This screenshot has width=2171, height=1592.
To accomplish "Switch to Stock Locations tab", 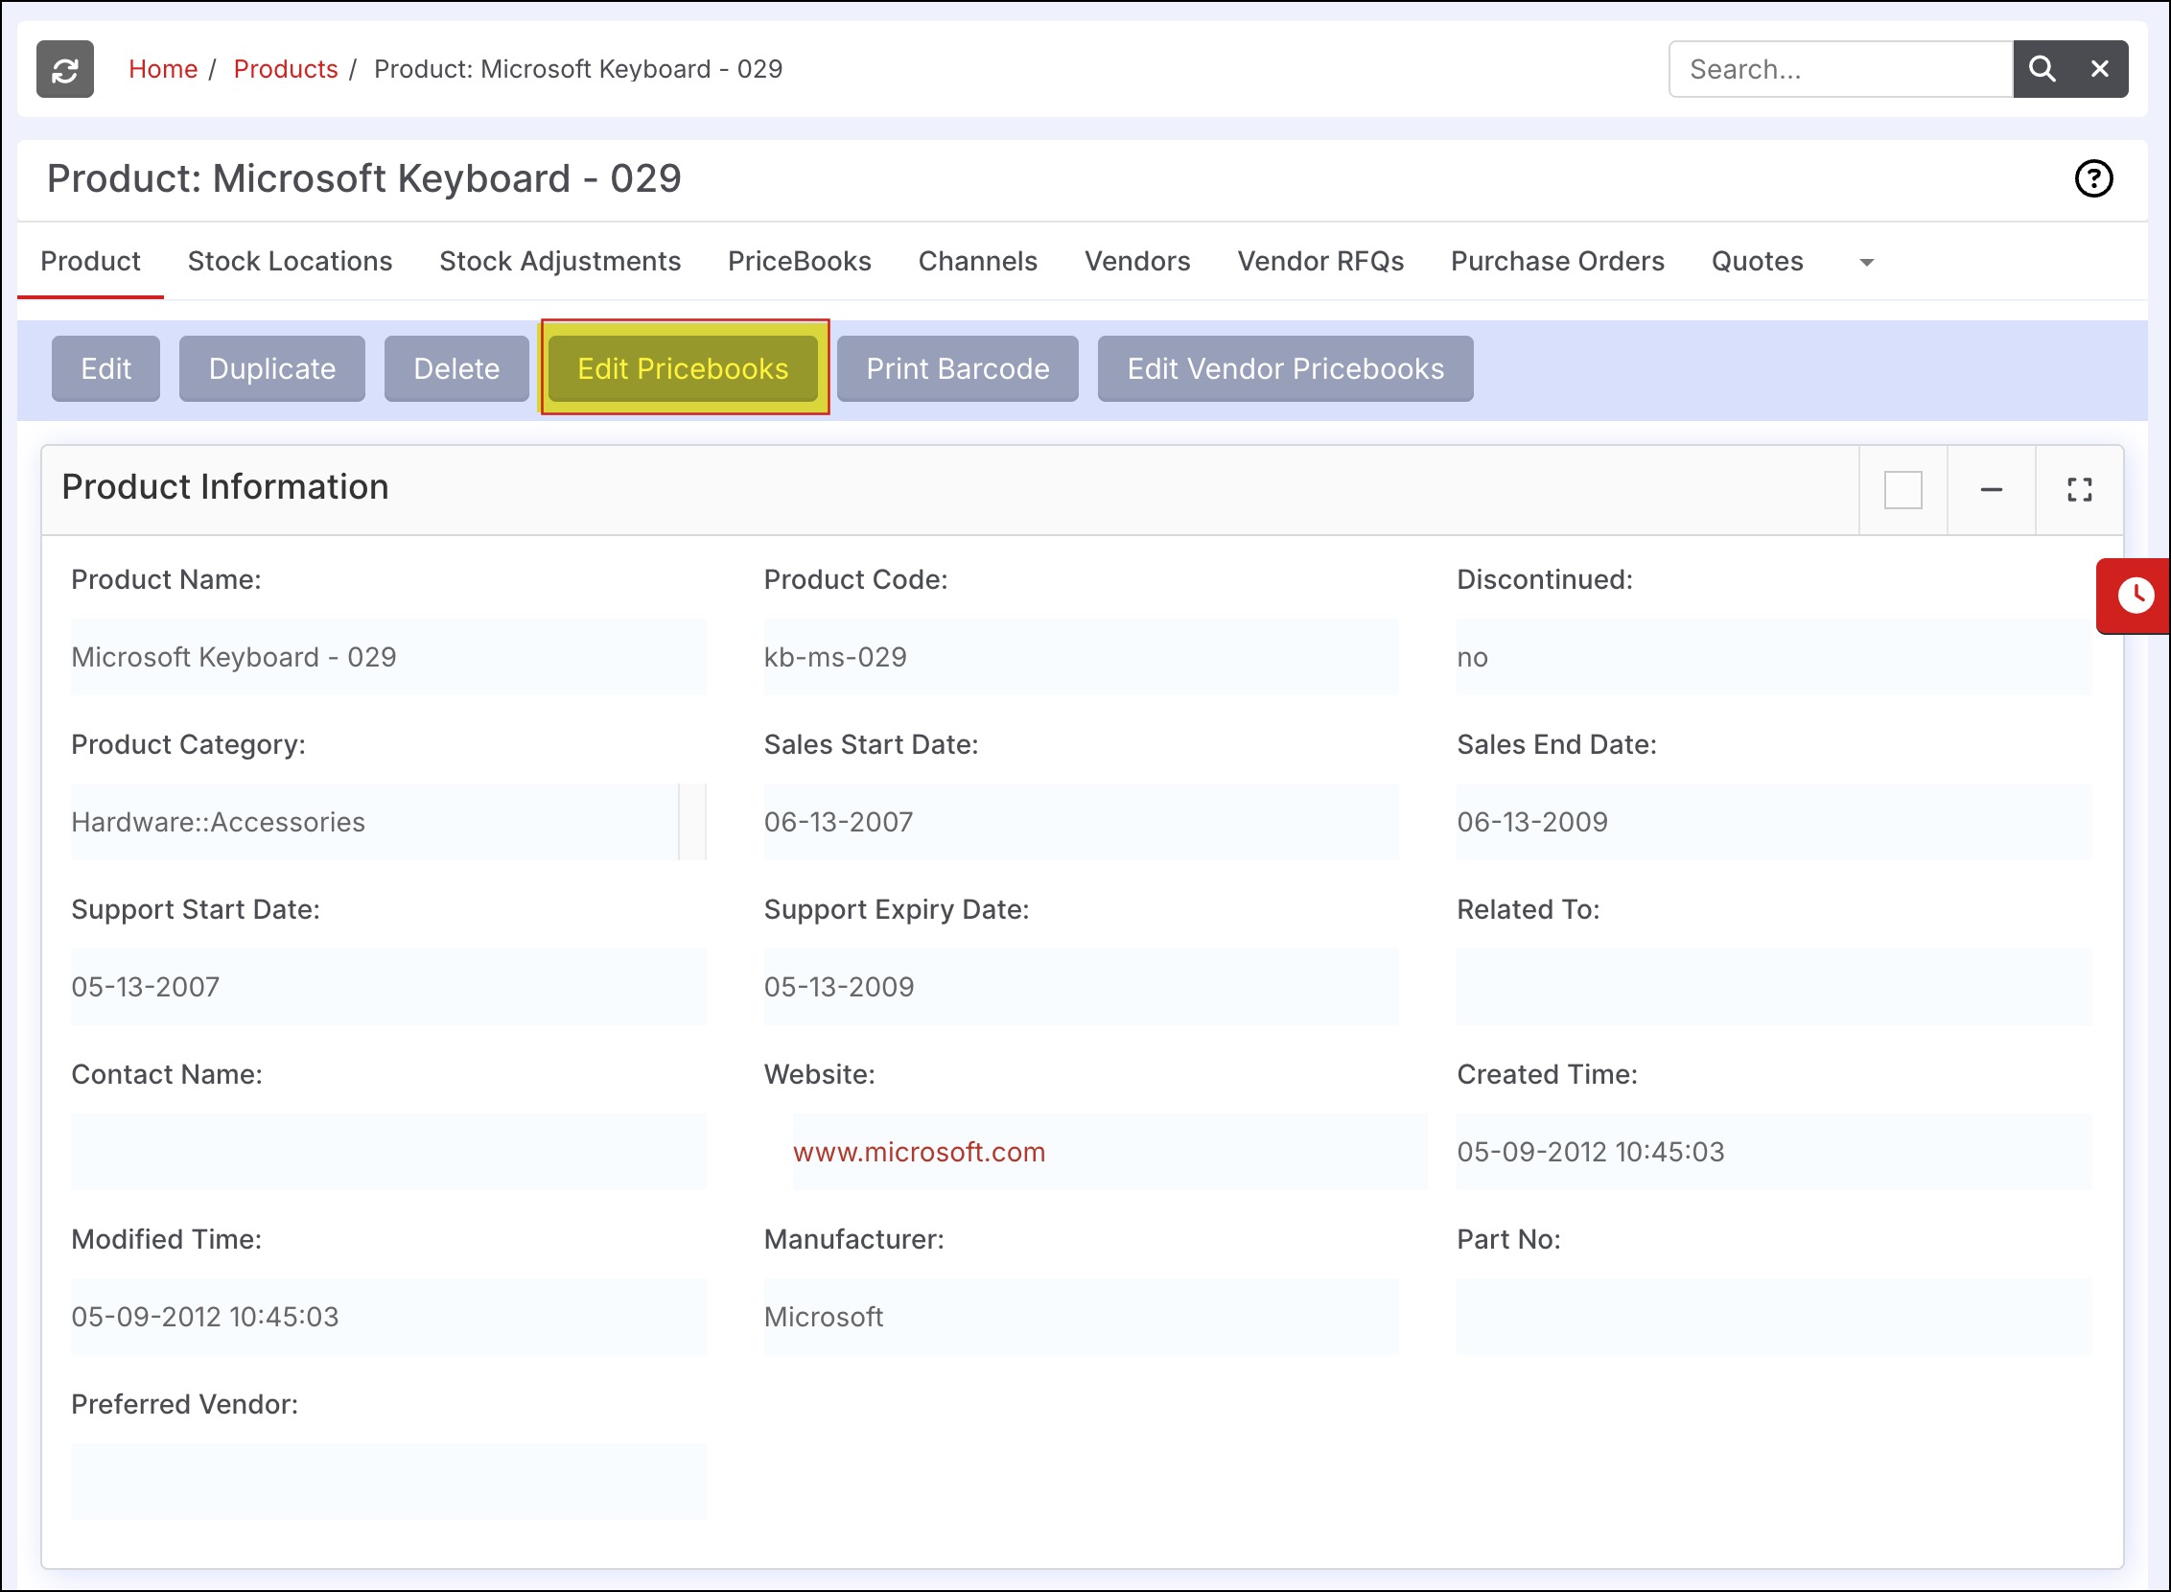I will 290,261.
